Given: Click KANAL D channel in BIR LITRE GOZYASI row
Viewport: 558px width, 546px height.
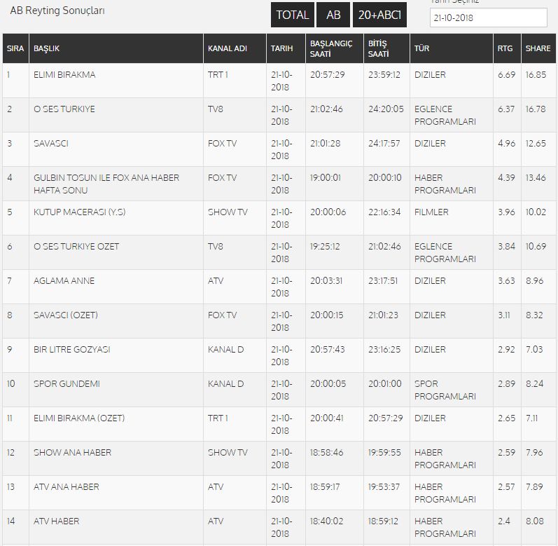Looking at the screenshot, I should (225, 349).
